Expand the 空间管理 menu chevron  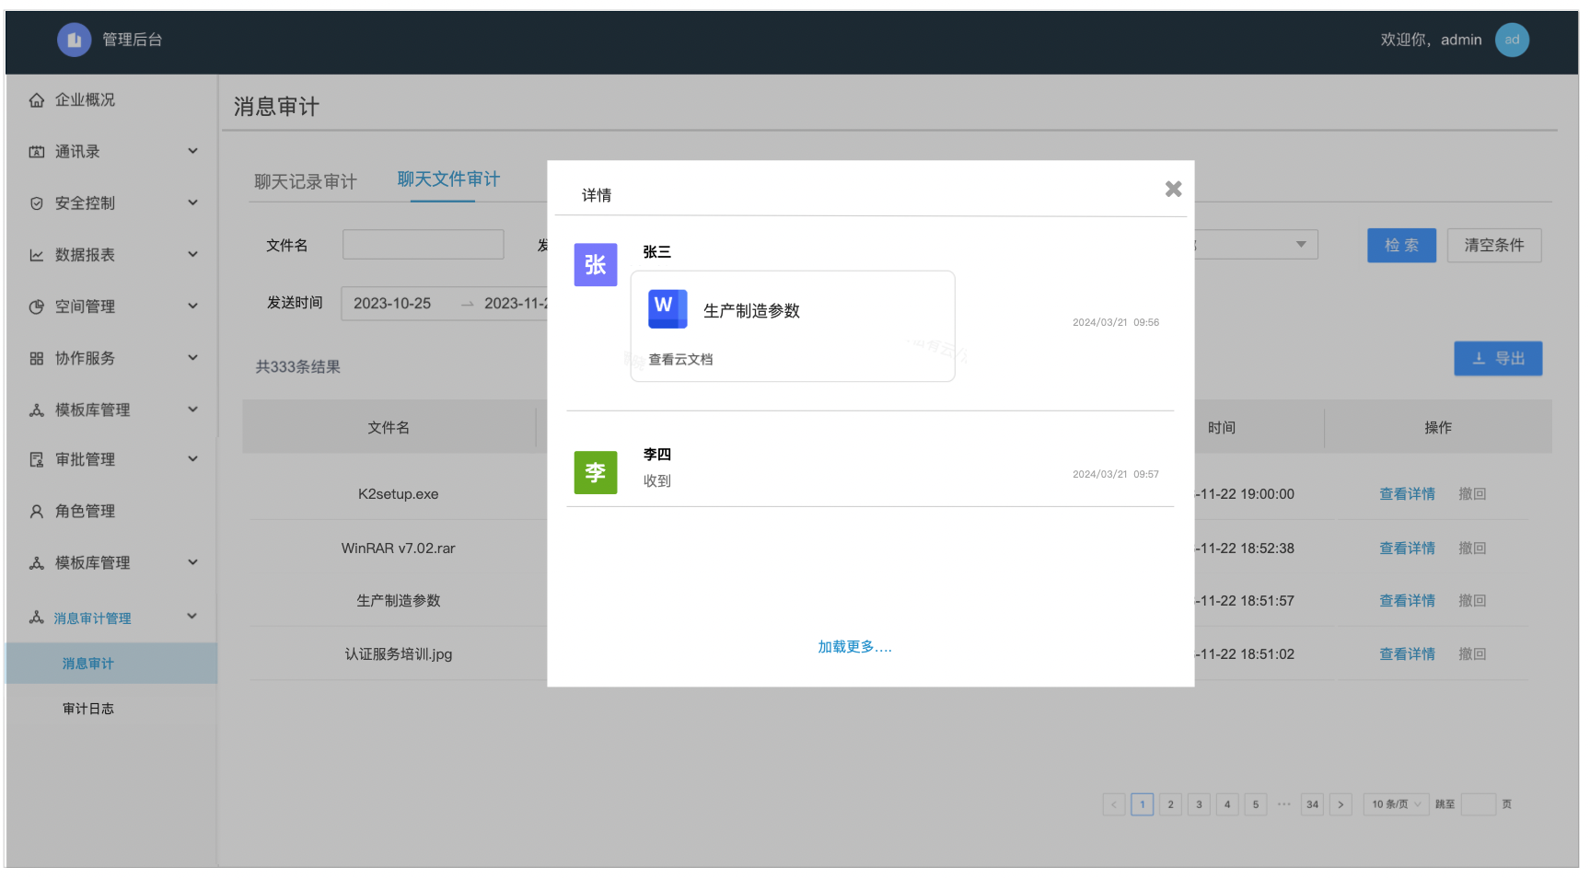pyautogui.click(x=192, y=306)
